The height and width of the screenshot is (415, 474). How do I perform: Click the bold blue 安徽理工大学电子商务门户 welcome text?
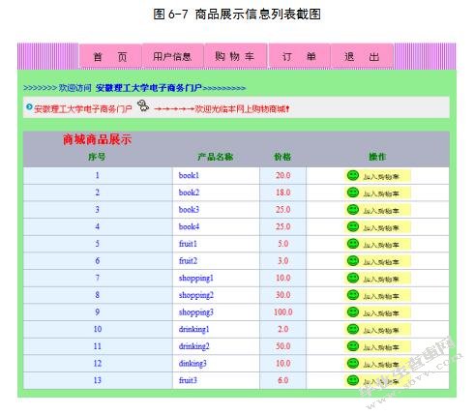[149, 88]
